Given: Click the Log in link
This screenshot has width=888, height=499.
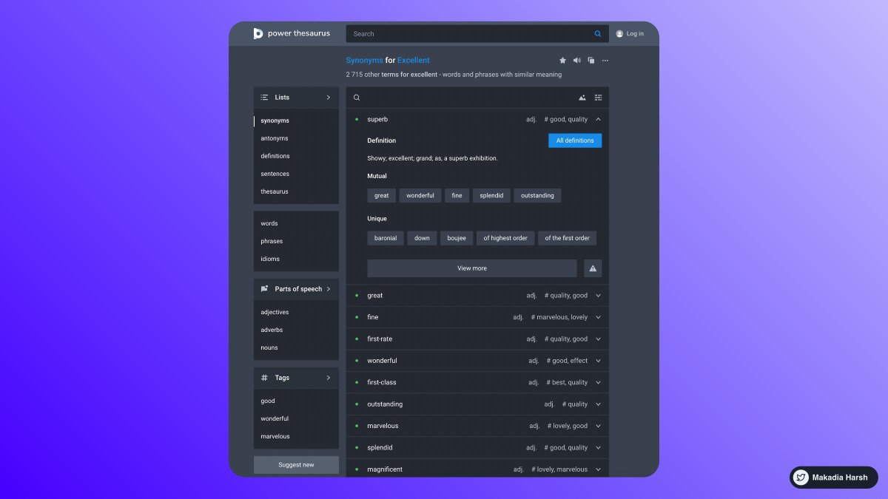Looking at the screenshot, I should pos(635,34).
